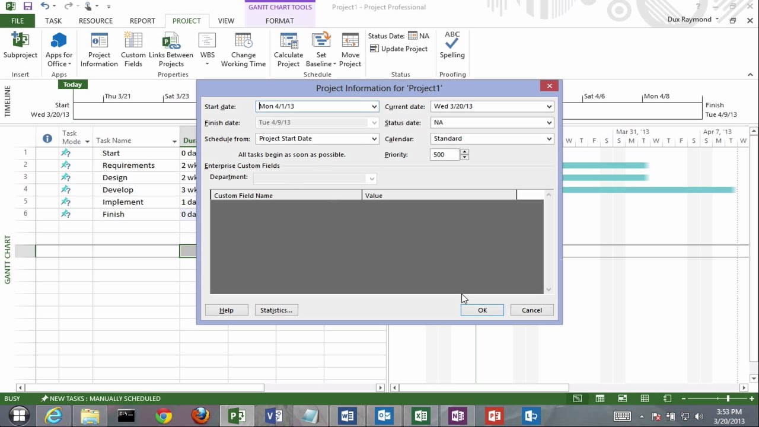Open PowerPoint from taskbar

(x=495, y=416)
